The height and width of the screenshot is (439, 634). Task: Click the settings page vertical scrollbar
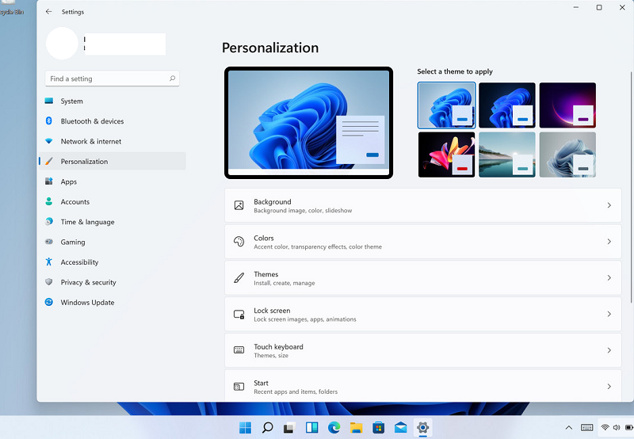pyautogui.click(x=631, y=187)
